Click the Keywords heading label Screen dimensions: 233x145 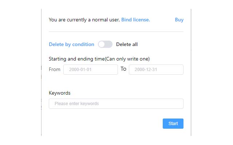(60, 93)
